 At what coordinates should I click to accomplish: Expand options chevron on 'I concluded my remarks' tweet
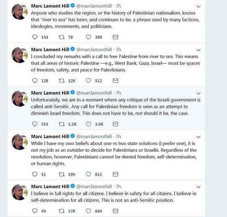198,50
